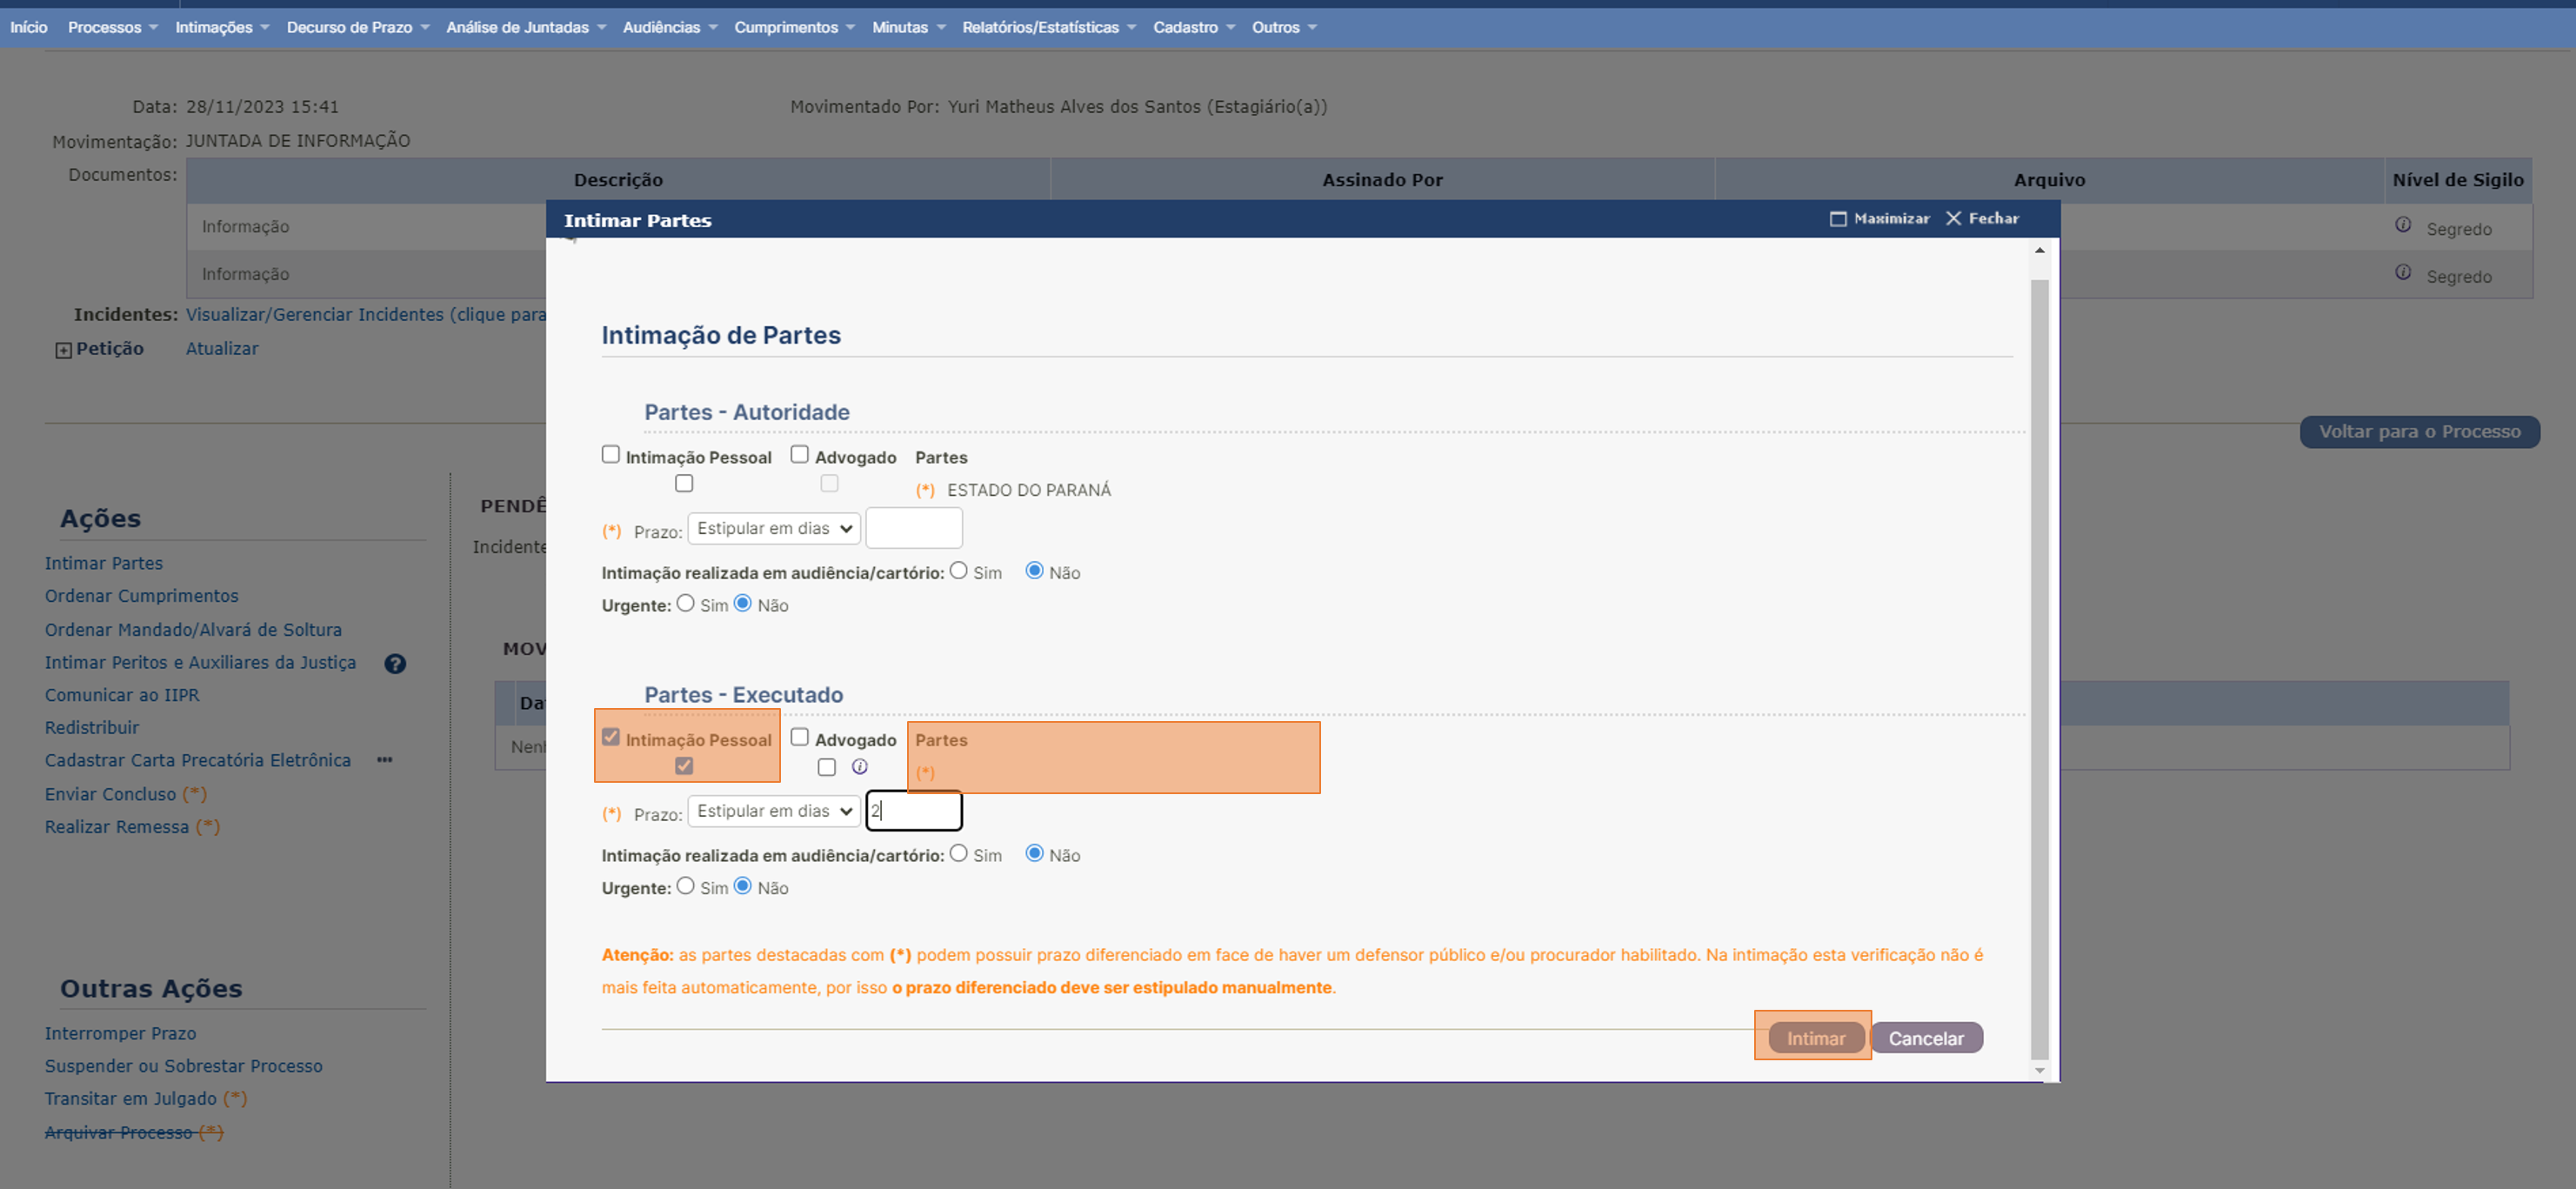This screenshot has height=1189, width=2576.
Task: Select Sim for Urgente under Executado
Action: 686,886
